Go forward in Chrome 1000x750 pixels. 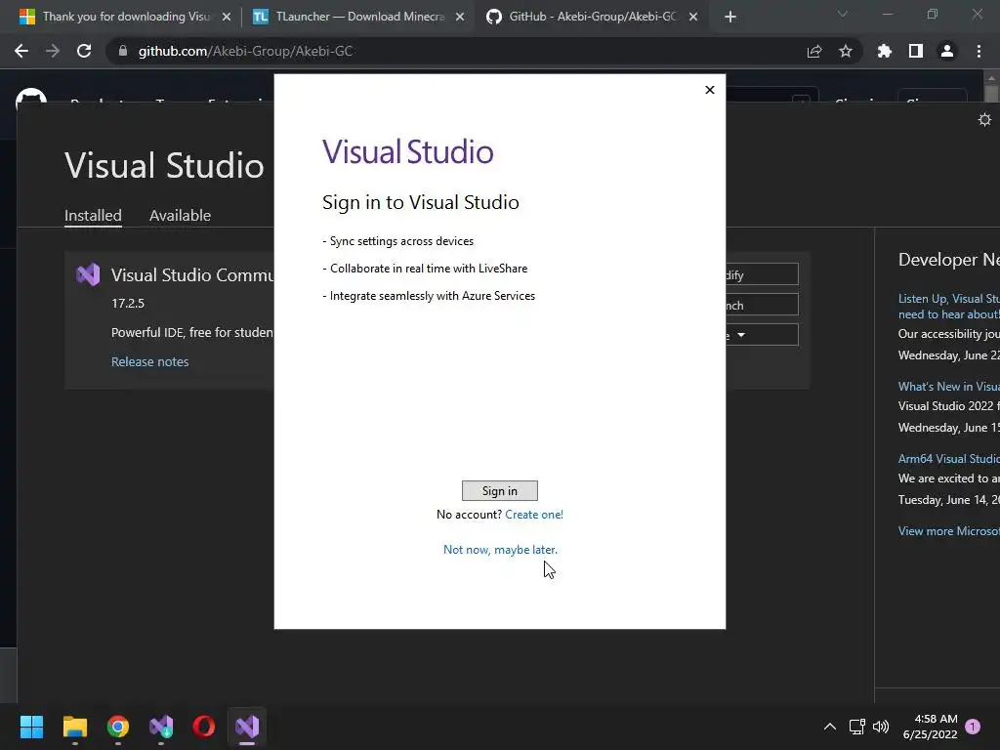click(53, 51)
